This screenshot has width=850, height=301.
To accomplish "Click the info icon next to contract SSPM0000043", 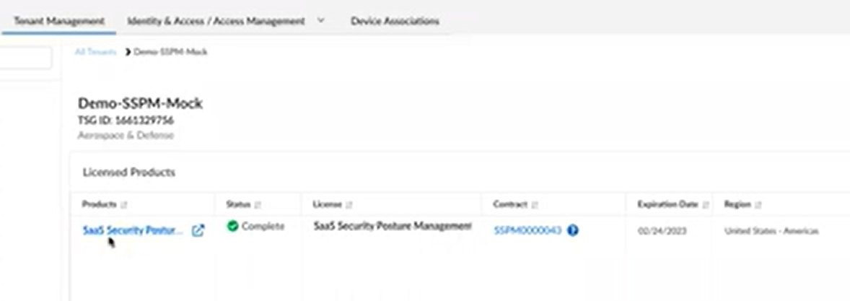I will coord(573,231).
